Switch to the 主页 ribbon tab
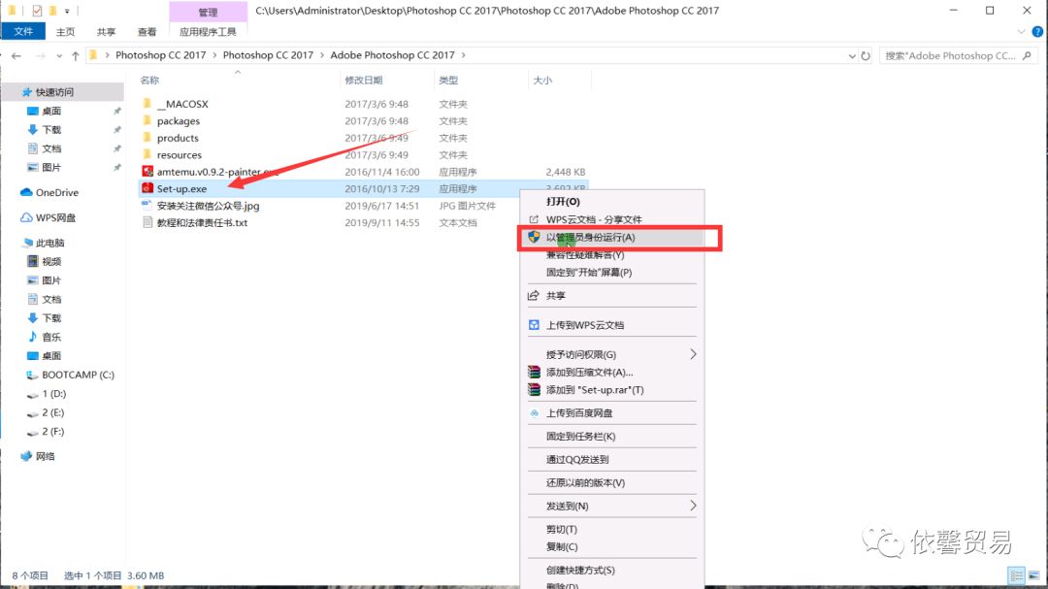This screenshot has width=1048, height=589. pyautogui.click(x=65, y=31)
